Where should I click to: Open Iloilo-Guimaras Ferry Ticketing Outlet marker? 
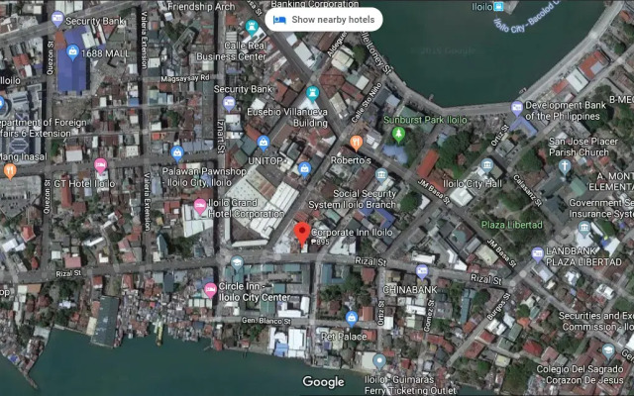pos(377,361)
